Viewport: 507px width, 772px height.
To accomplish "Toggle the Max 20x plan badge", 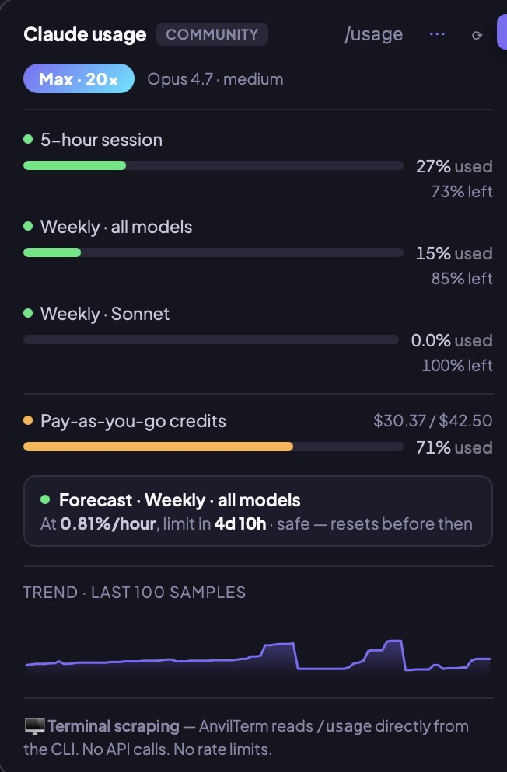I will 79,78.
